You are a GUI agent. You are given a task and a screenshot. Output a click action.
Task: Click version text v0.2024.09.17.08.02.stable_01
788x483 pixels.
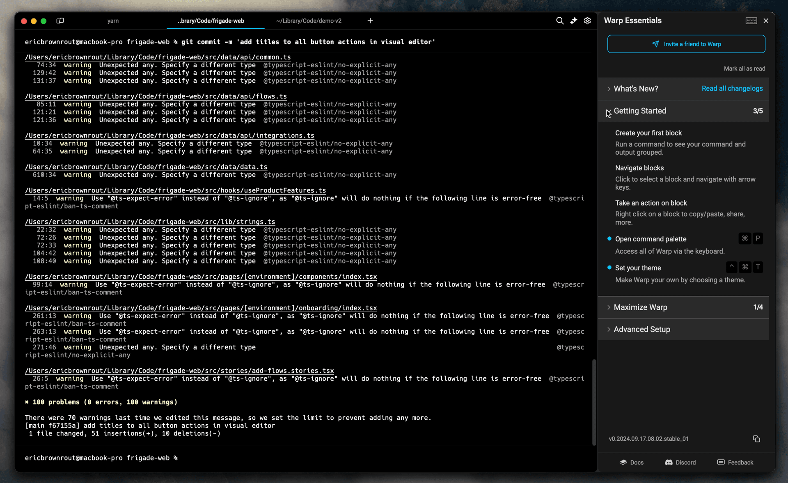[x=648, y=439]
